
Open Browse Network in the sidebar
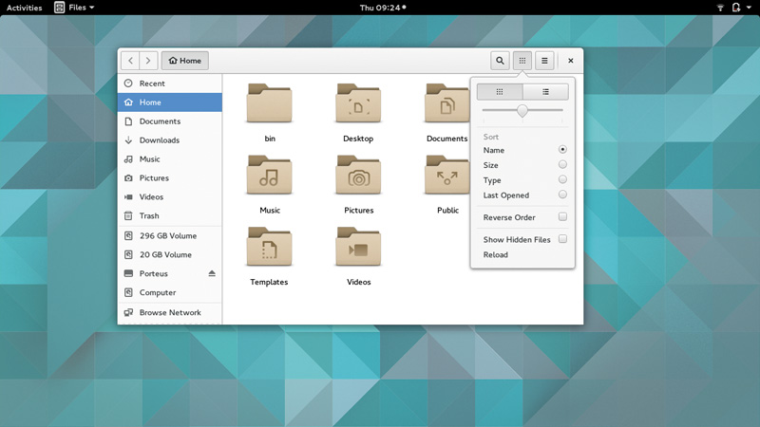click(170, 312)
